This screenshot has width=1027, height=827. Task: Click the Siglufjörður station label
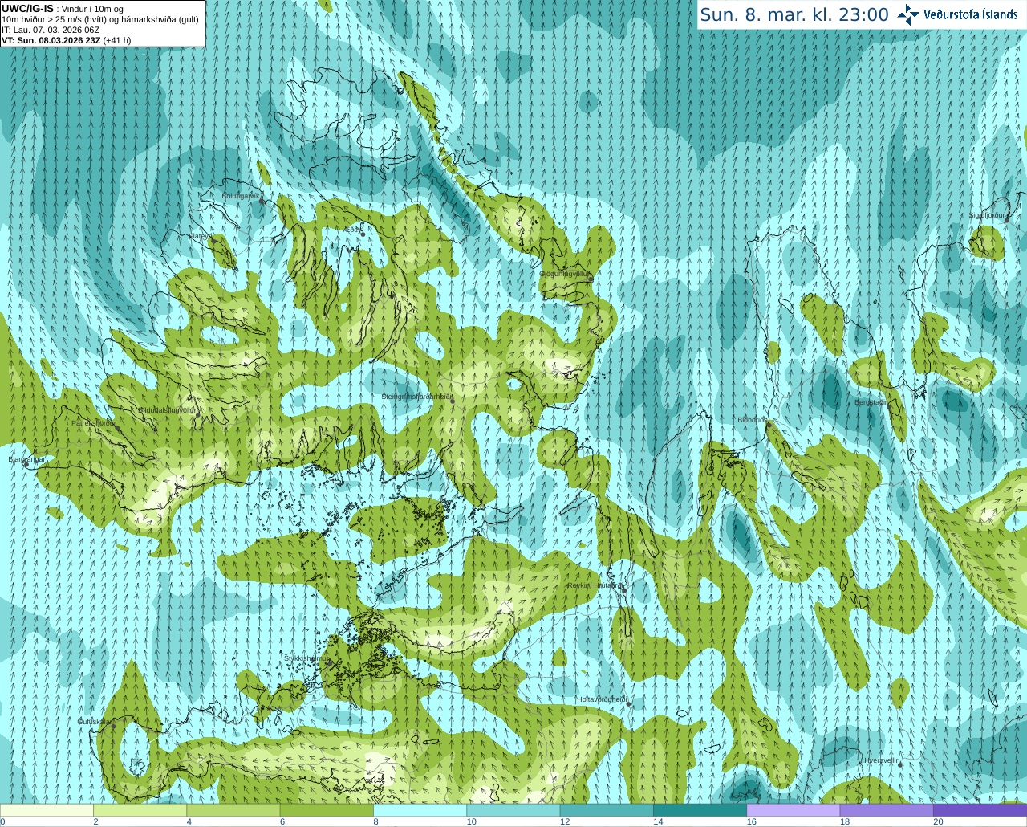(x=987, y=215)
